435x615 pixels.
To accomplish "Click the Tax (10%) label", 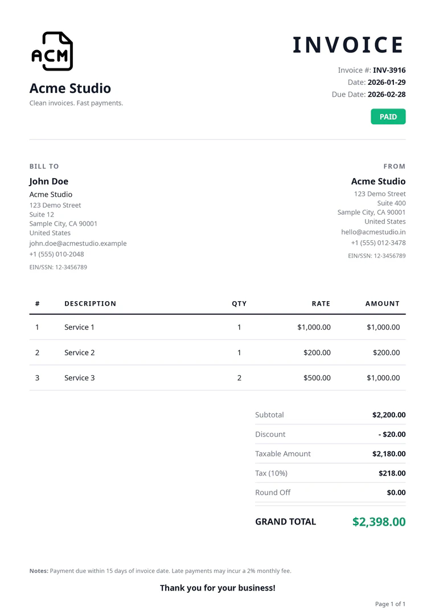I will [271, 473].
